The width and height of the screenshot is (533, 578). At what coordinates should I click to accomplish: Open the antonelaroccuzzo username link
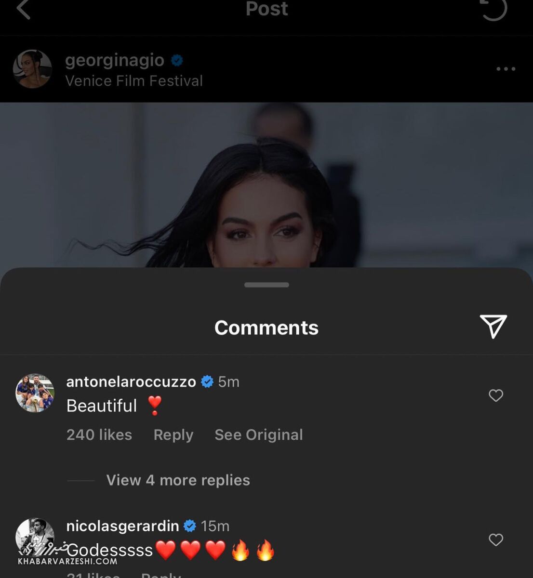click(131, 381)
